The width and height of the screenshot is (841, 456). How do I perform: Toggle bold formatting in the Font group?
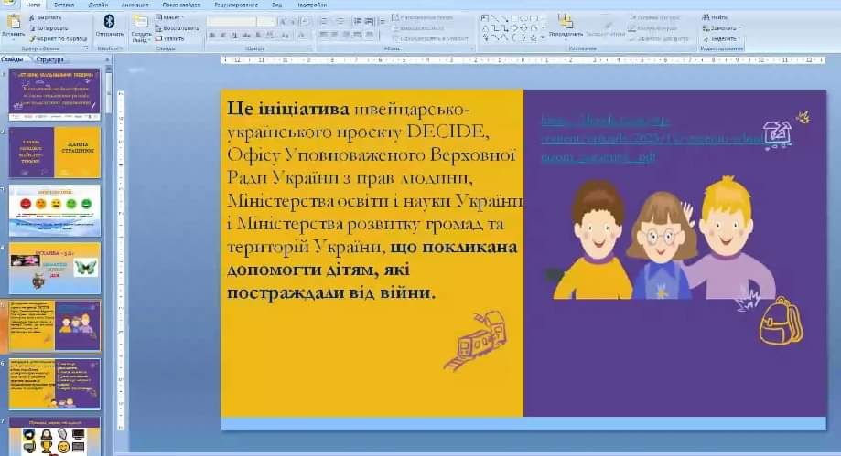pos(212,35)
